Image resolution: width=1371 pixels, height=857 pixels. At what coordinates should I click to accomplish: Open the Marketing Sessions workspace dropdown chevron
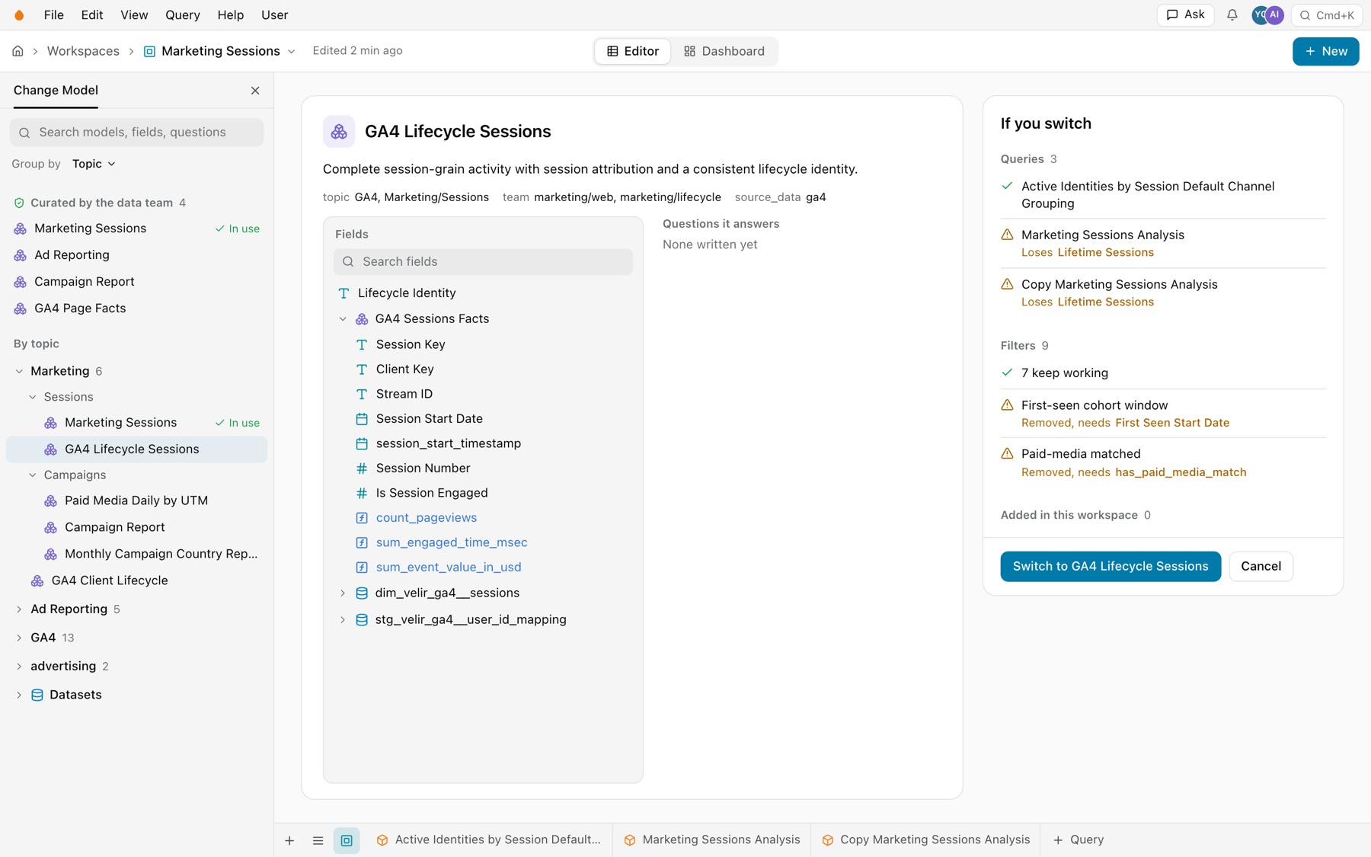tap(291, 52)
